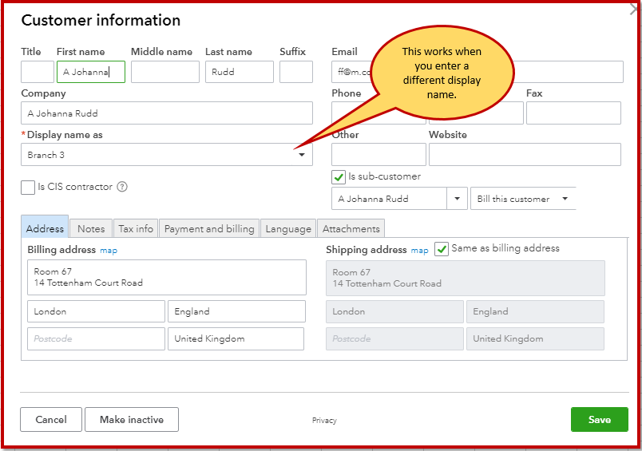Click the Title input field
Screen dimensions: 642x451
click(38, 72)
